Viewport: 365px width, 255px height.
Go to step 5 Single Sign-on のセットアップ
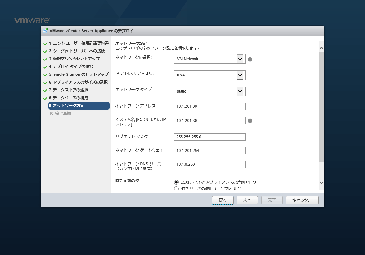79,74
